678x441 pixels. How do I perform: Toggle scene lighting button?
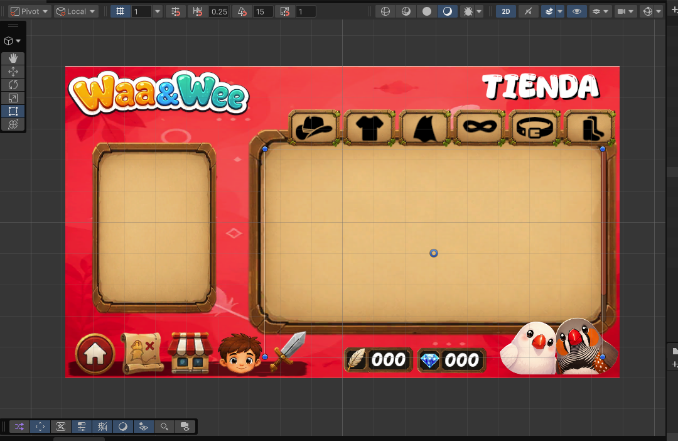[x=528, y=12]
